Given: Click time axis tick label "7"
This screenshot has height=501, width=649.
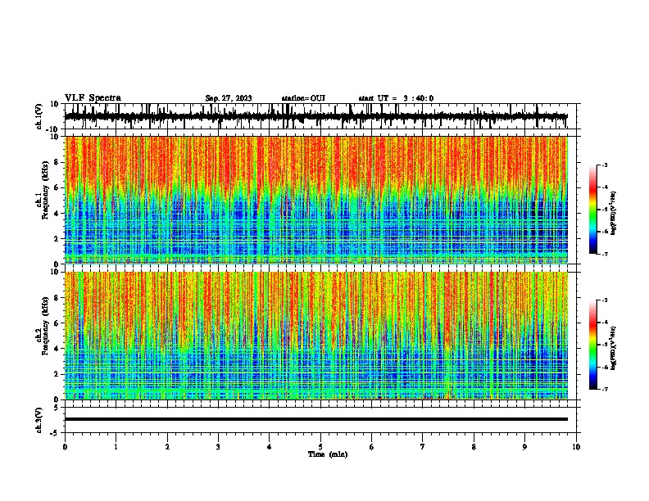Looking at the screenshot, I should pos(423,447).
